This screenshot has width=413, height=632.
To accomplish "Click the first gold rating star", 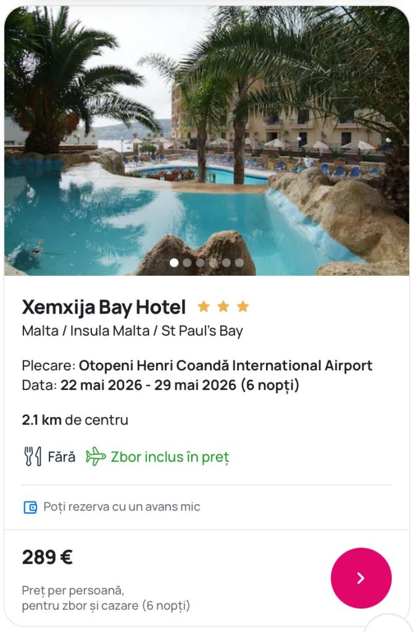I will pos(203,306).
